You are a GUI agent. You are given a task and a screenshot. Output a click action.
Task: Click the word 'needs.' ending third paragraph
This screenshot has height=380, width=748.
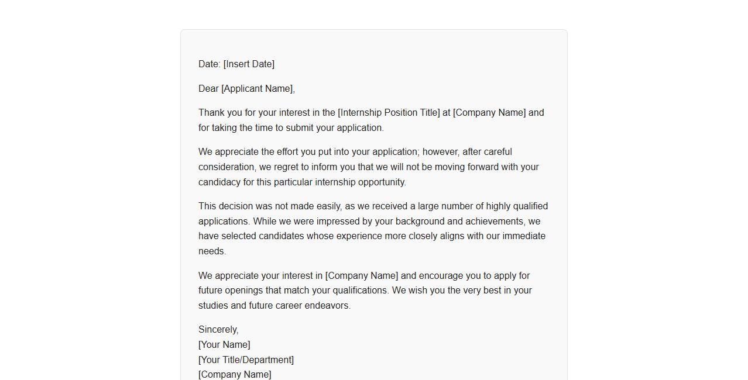click(x=212, y=251)
